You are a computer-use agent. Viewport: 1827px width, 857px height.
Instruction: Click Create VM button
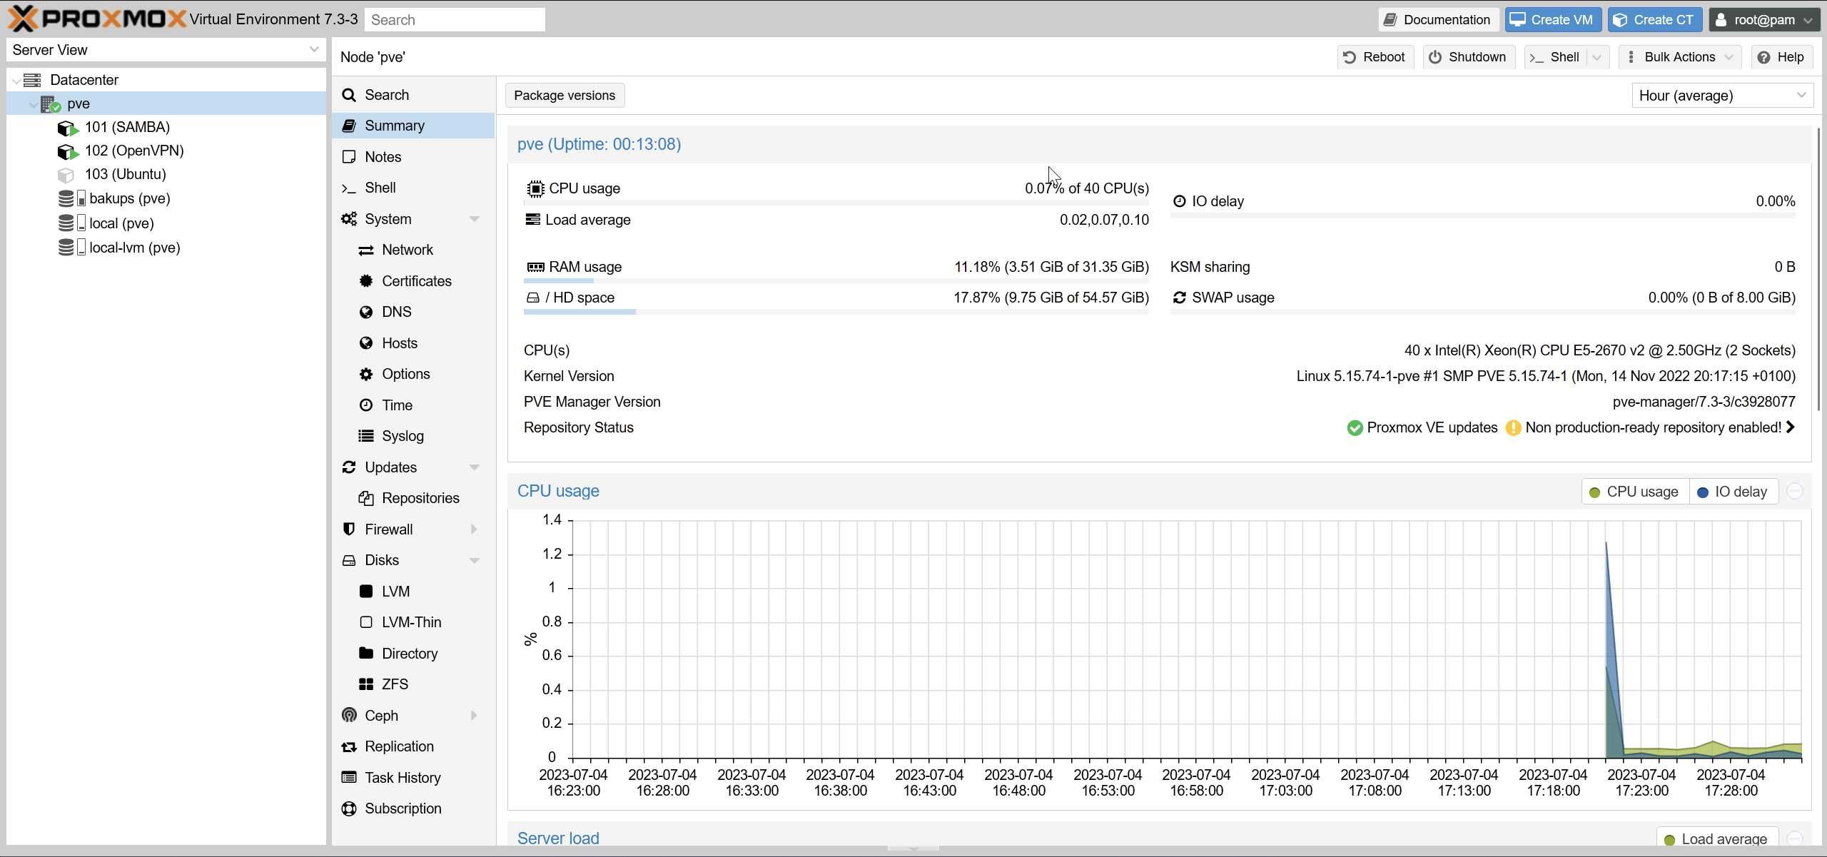tap(1553, 20)
